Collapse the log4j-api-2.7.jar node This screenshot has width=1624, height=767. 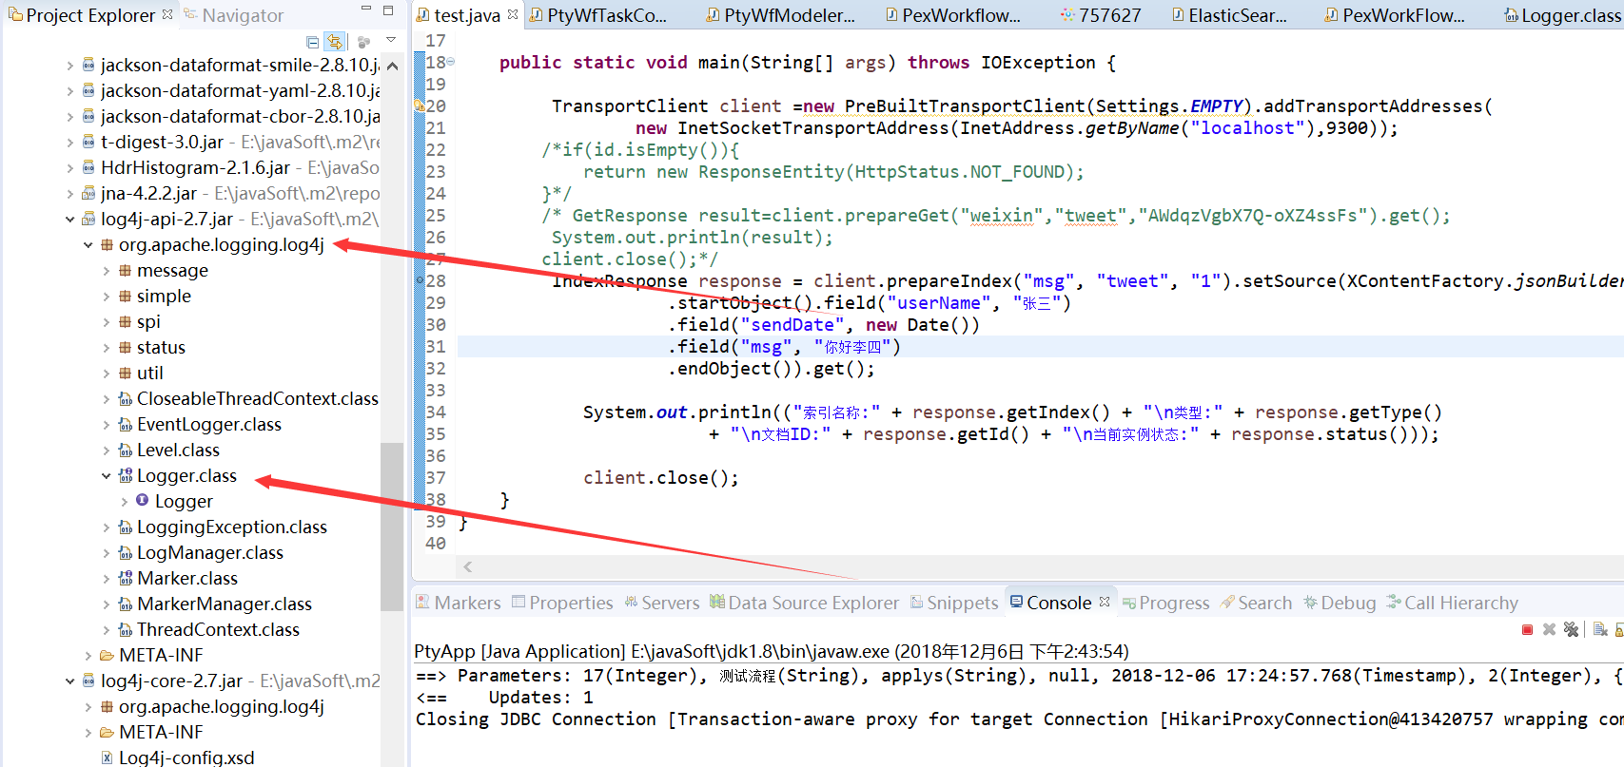(x=69, y=220)
